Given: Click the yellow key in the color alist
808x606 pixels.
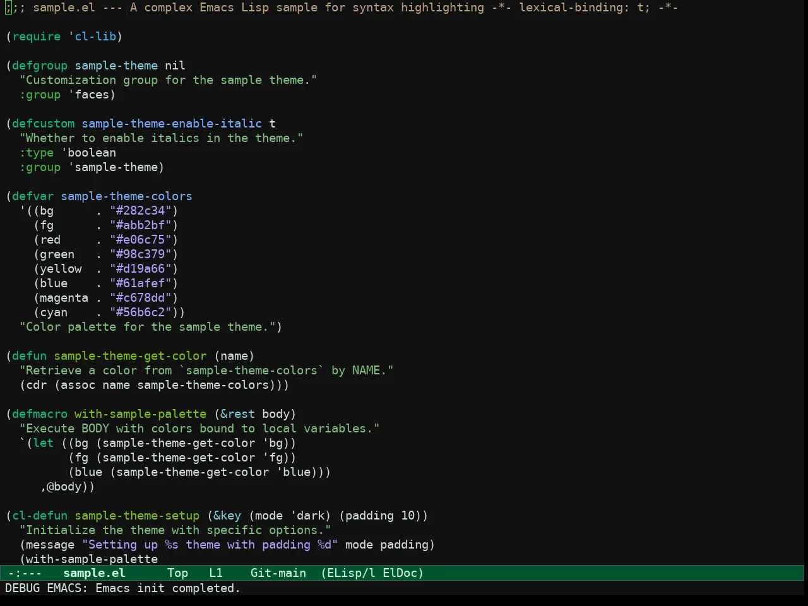Looking at the screenshot, I should [61, 269].
